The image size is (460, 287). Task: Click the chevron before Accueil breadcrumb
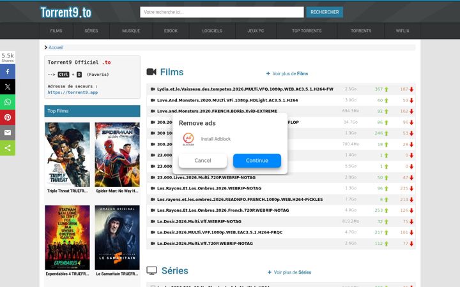(x=46, y=47)
